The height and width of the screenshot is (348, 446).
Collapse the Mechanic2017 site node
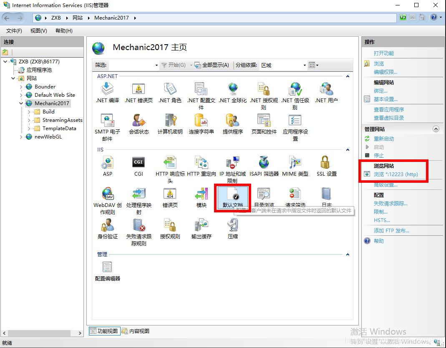pos(21,103)
